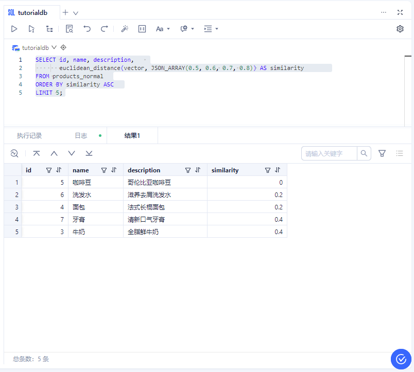This screenshot has height=372, width=414.
Task: Open the execution plan tree icon
Action: click(x=49, y=29)
